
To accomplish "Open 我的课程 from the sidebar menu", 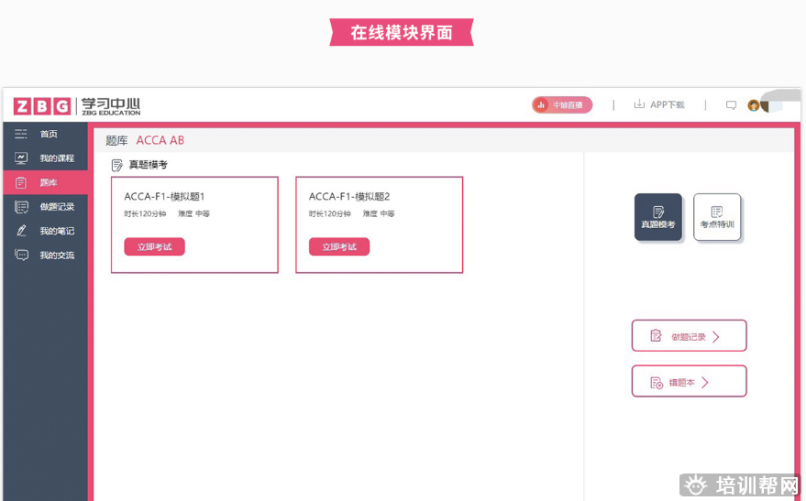I will pyautogui.click(x=57, y=158).
